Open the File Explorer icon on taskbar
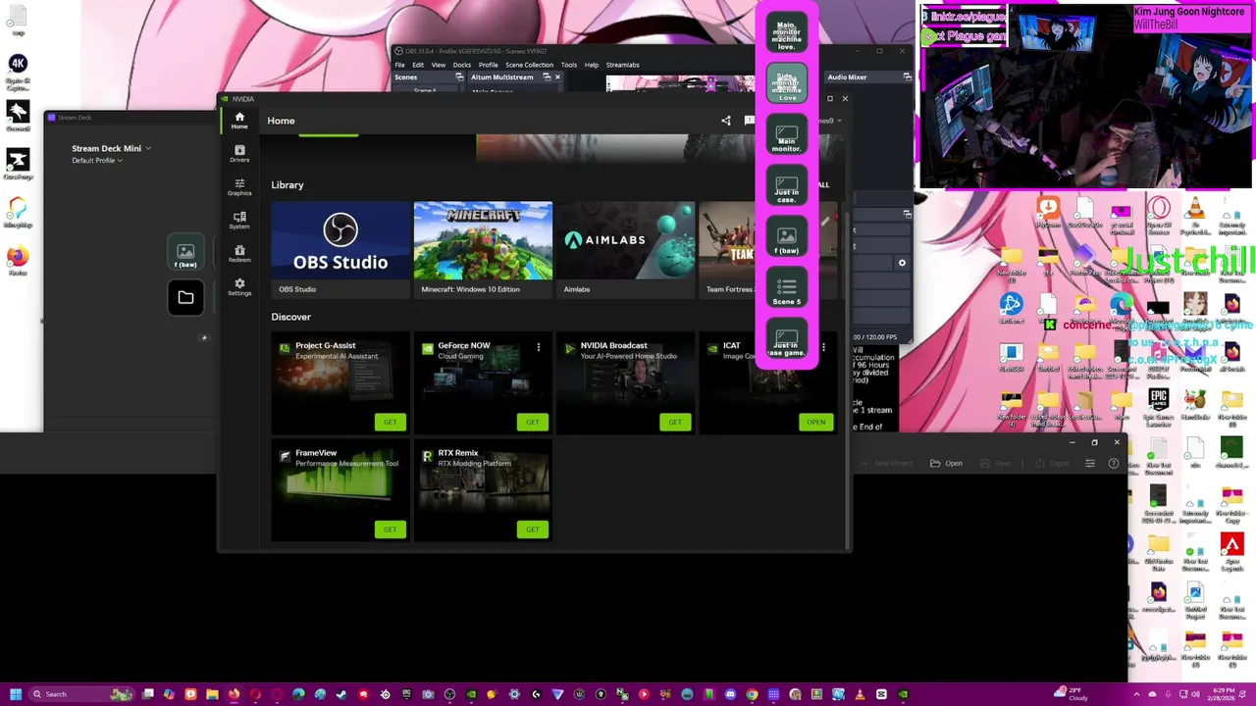The height and width of the screenshot is (706, 1256). tap(212, 694)
